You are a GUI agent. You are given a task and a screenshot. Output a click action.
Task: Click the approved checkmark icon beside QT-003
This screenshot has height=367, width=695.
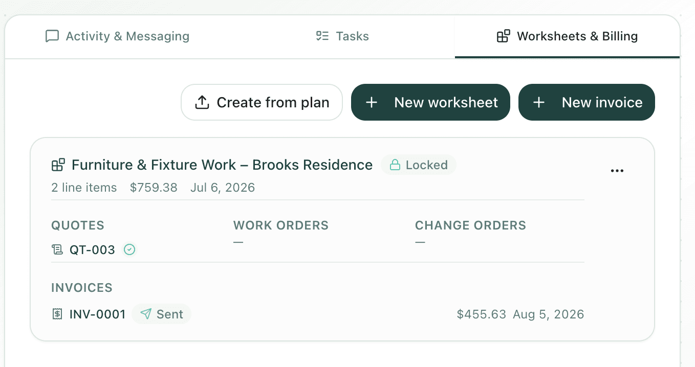tap(130, 250)
